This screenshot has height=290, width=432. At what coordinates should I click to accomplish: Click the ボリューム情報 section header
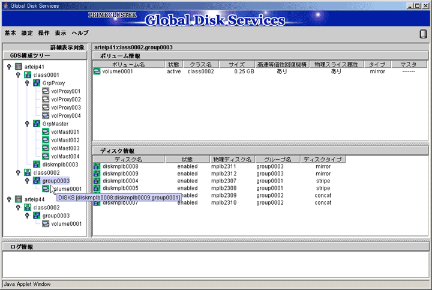pos(260,56)
